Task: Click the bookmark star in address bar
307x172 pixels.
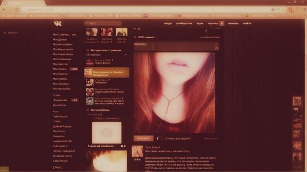Action: 283,10
